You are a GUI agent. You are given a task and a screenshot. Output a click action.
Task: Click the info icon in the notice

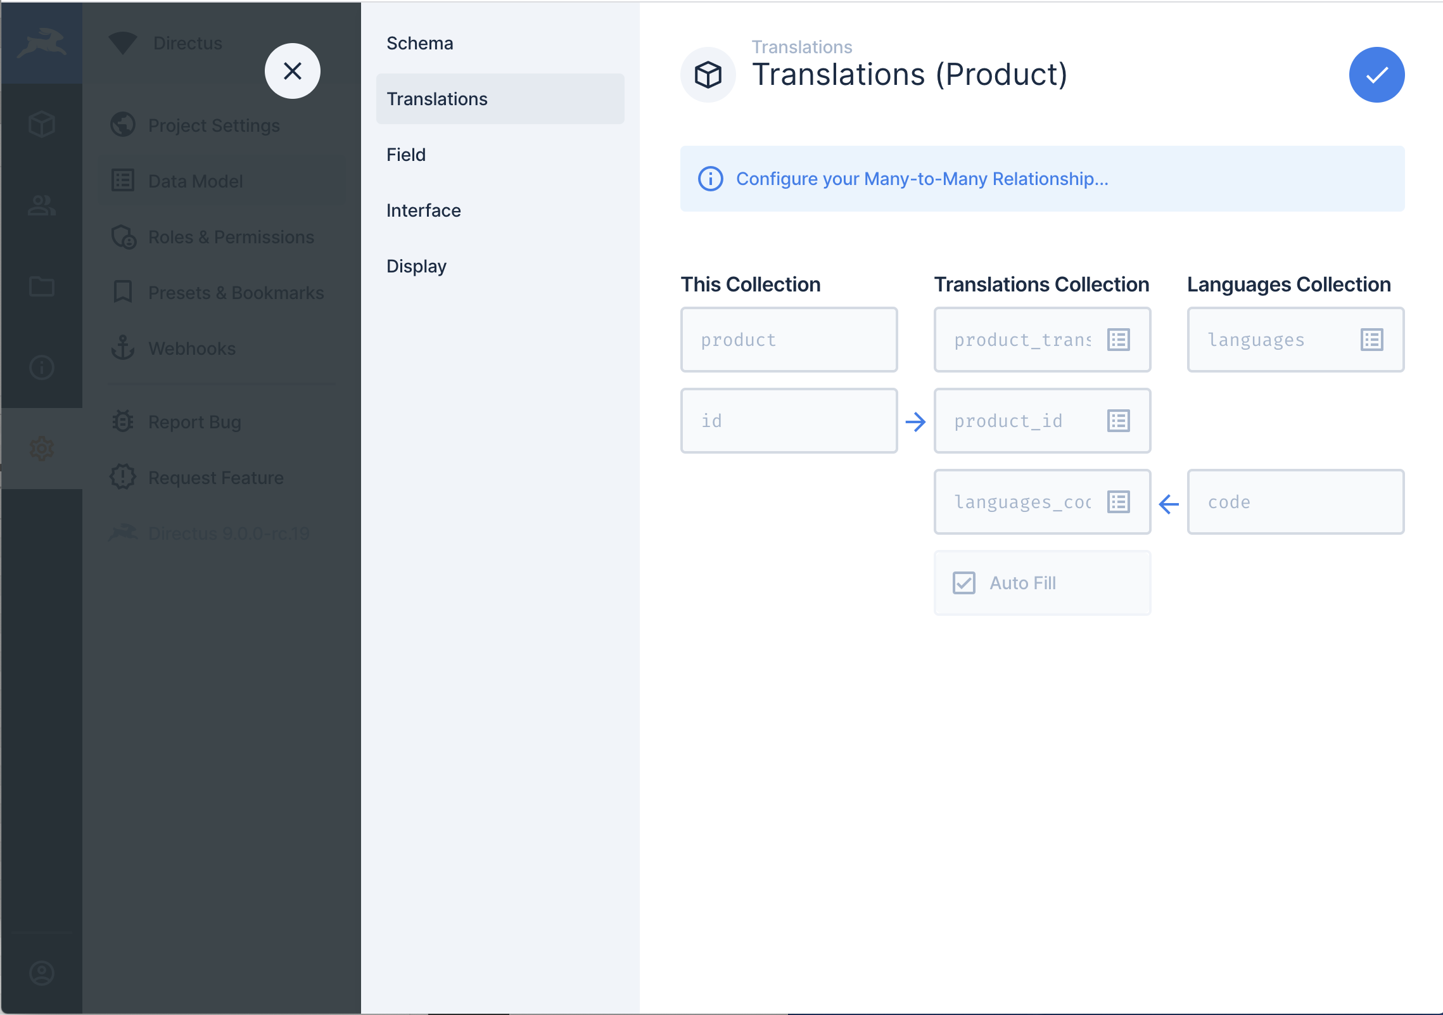pyautogui.click(x=711, y=179)
